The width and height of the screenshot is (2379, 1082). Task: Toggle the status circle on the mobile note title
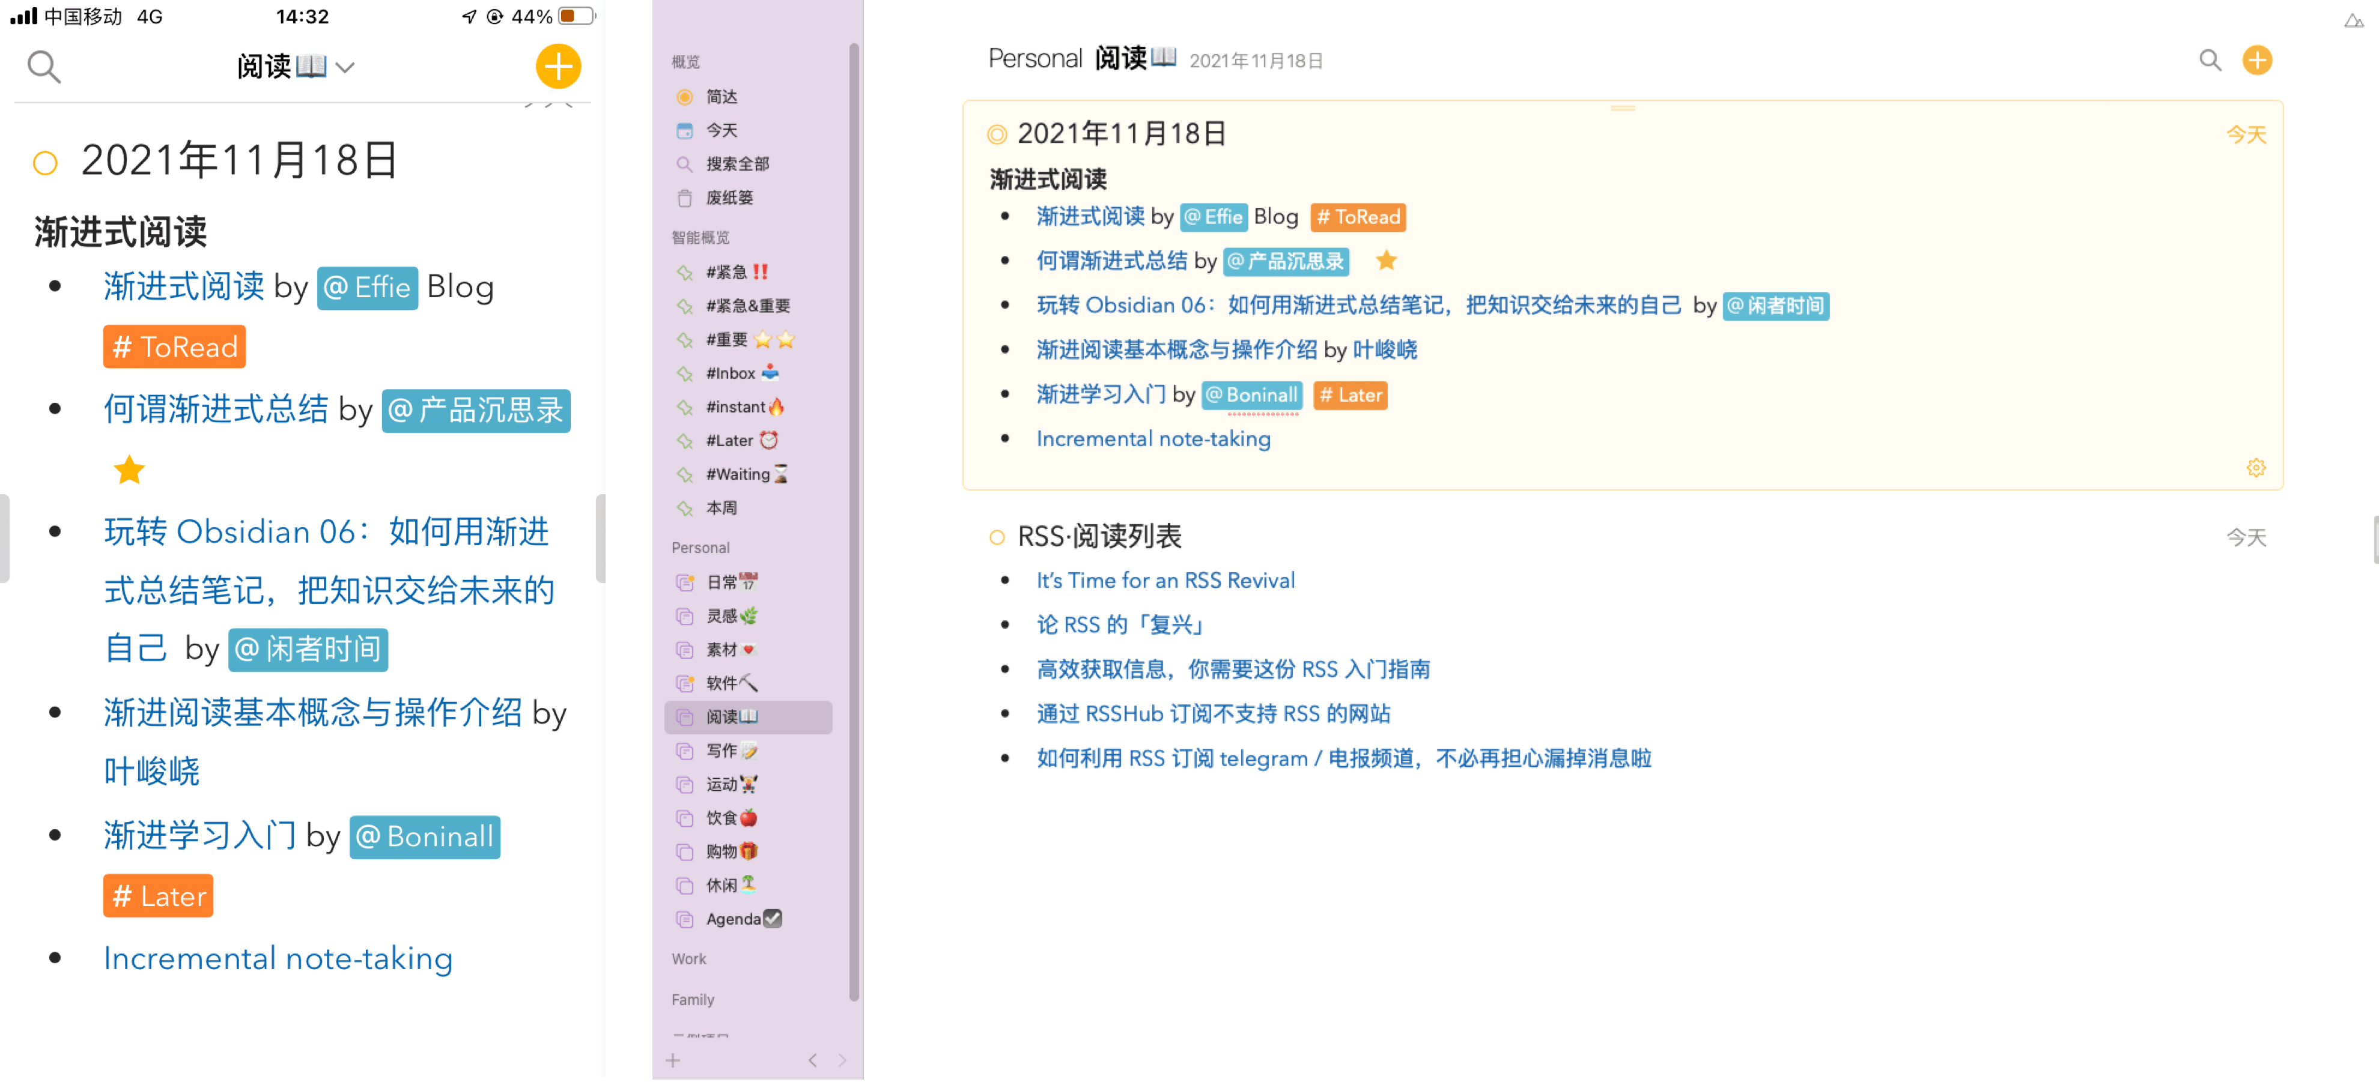pyautogui.click(x=45, y=163)
